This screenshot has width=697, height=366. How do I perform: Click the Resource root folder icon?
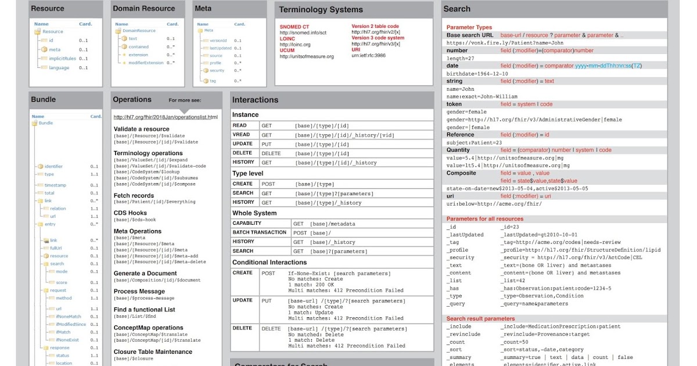coord(38,32)
